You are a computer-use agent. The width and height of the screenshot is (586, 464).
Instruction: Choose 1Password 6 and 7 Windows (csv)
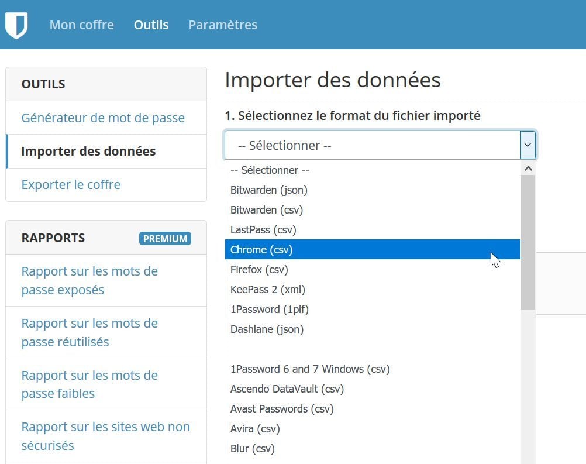(x=373, y=369)
